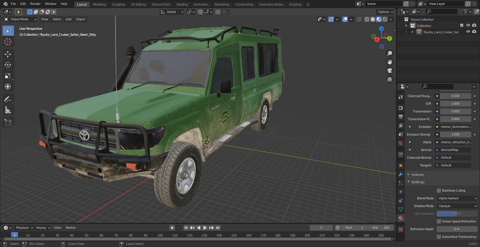Screen dimensions: 480x247
Task: Enable Screen Space Refraction checkbox
Action: pos(439,221)
